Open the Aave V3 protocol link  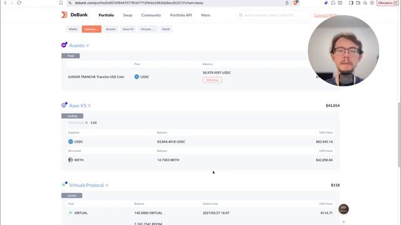click(x=78, y=106)
